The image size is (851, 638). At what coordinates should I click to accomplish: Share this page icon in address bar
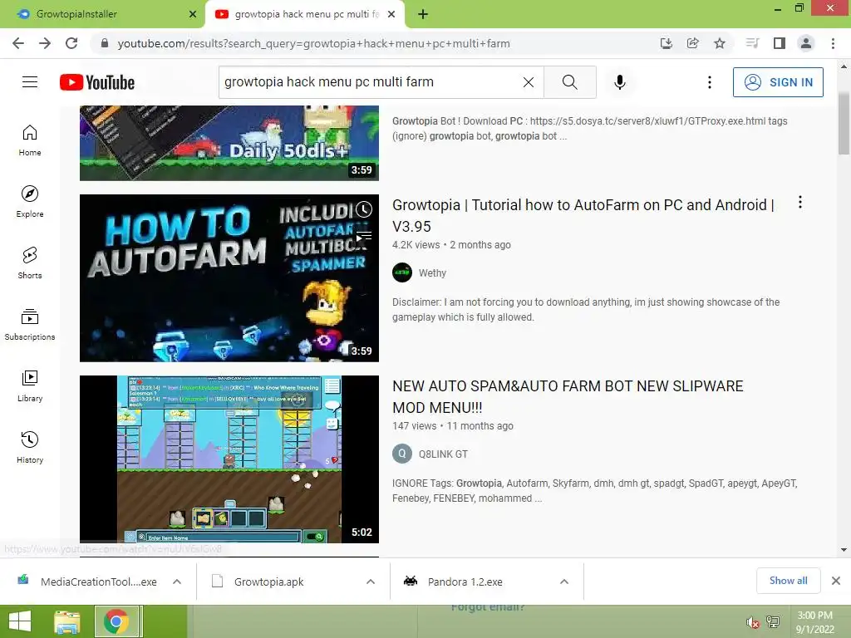[693, 43]
